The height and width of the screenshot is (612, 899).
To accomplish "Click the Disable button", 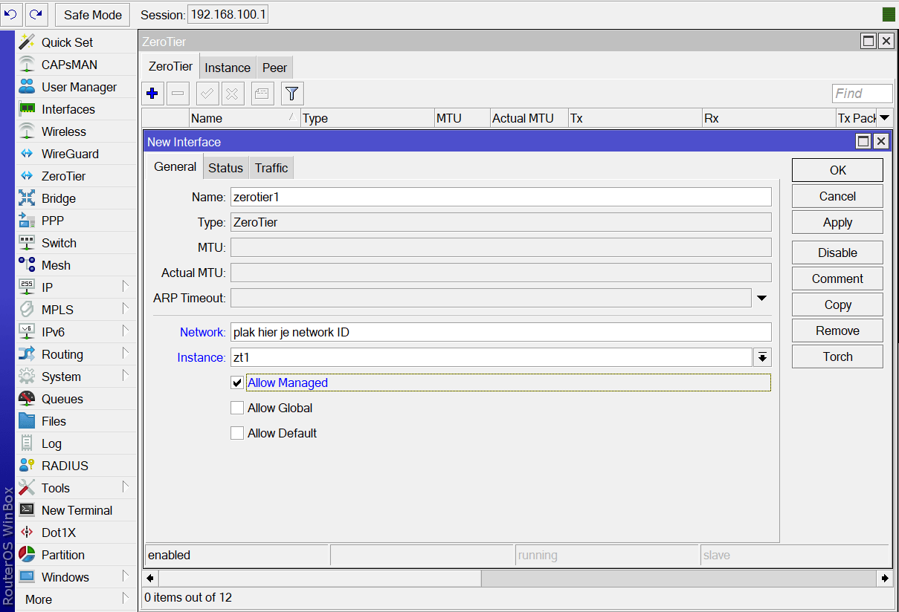I will [837, 253].
